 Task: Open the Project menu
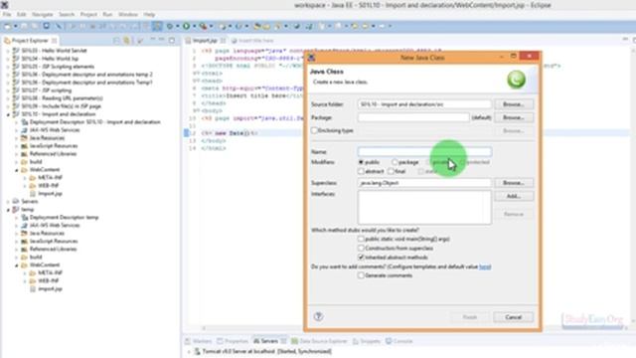[x=88, y=14]
